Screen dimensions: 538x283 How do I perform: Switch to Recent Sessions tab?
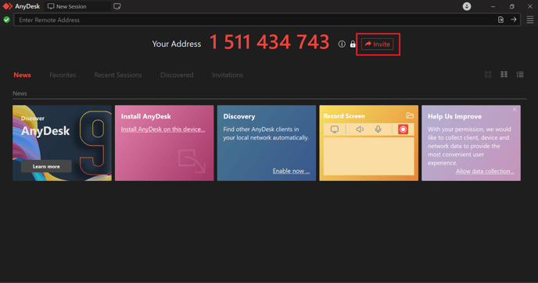coord(118,75)
